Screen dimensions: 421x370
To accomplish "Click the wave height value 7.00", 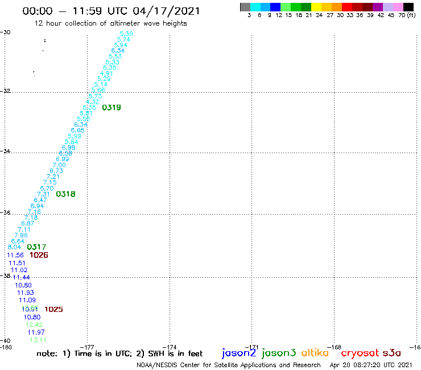I will pos(59,165).
